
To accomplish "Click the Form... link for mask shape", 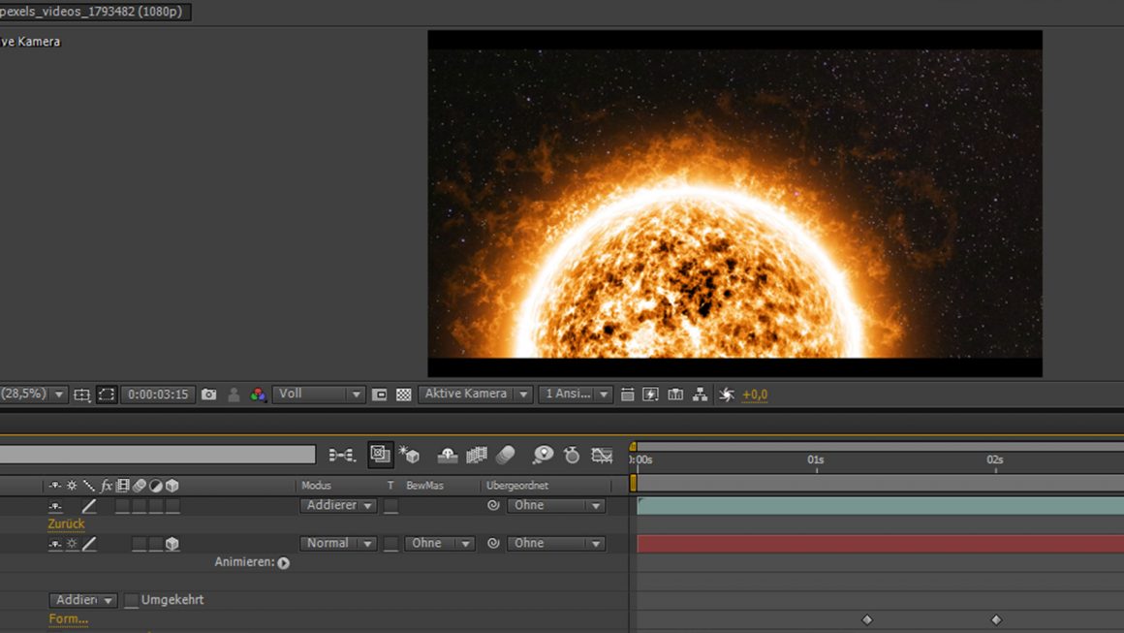I will [x=66, y=617].
